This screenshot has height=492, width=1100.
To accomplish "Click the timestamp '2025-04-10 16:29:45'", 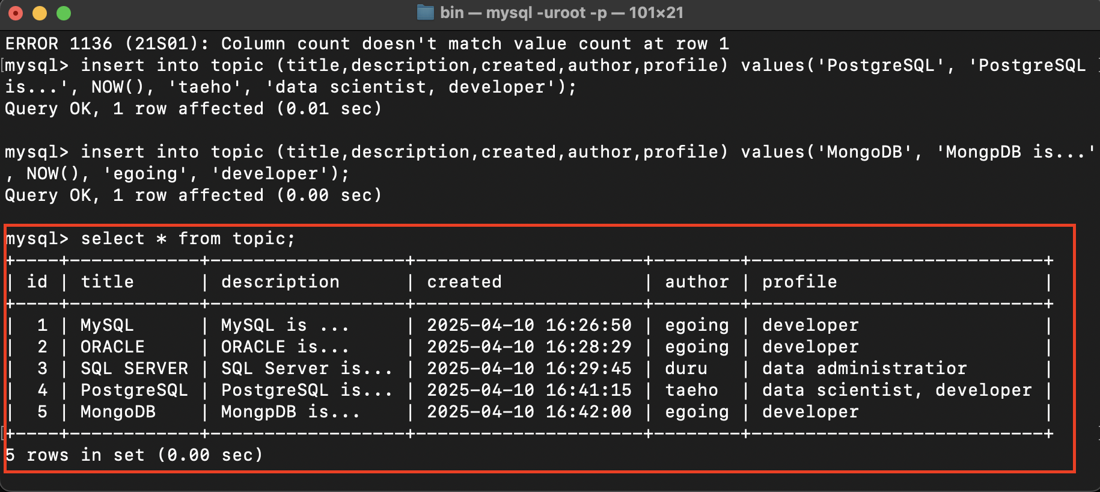I will tap(530, 369).
